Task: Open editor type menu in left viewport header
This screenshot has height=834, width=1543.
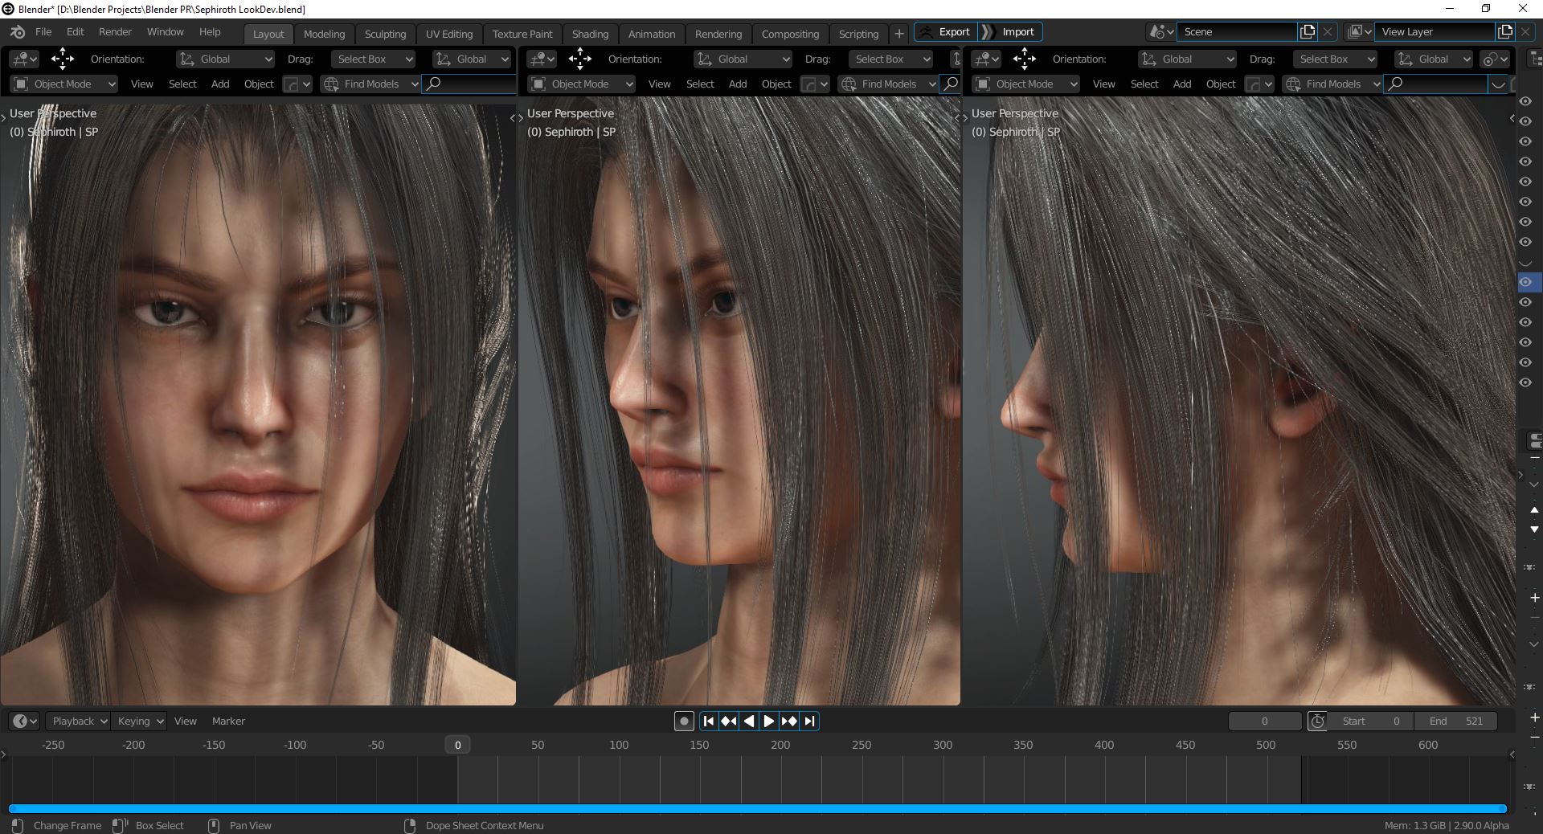Action: pyautogui.click(x=24, y=59)
